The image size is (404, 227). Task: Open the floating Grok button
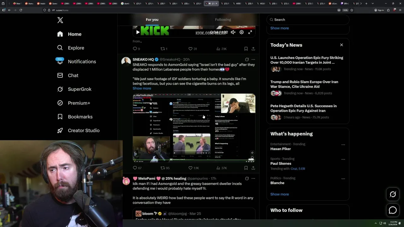[x=393, y=195]
